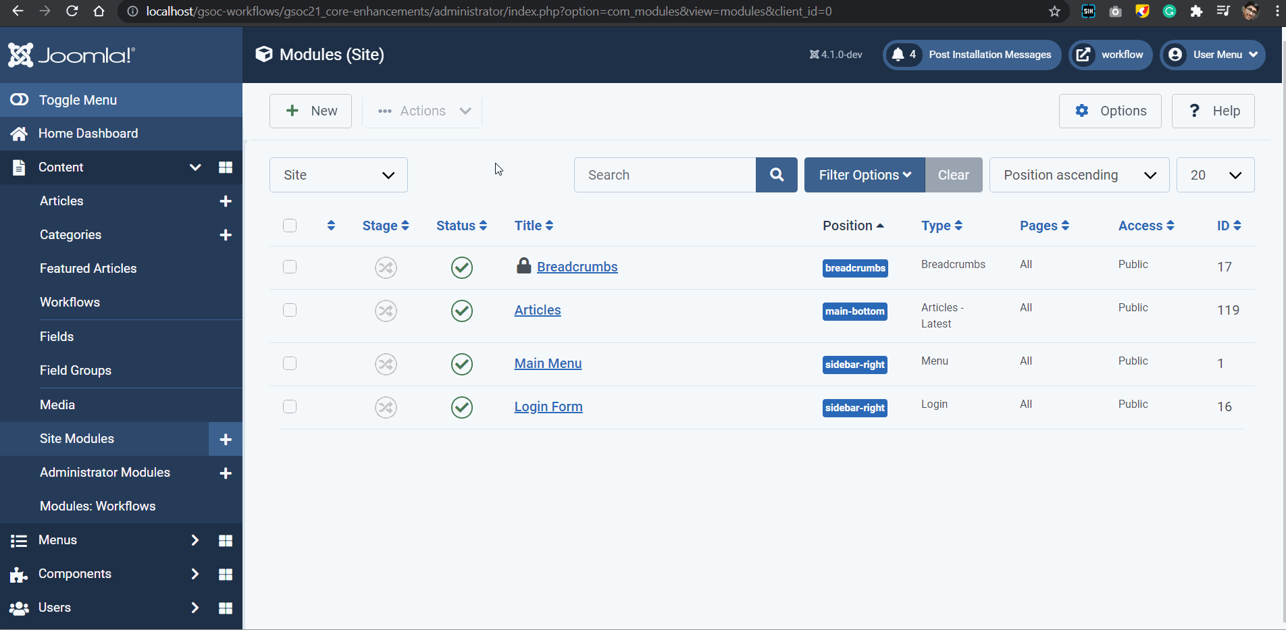Screen dimensions: 1286x630
Task: Click Articles workflow stage icon
Action: coord(386,311)
